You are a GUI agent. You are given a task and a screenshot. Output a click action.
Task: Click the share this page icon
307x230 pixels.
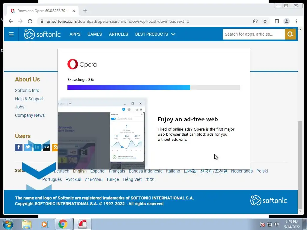(255, 21)
